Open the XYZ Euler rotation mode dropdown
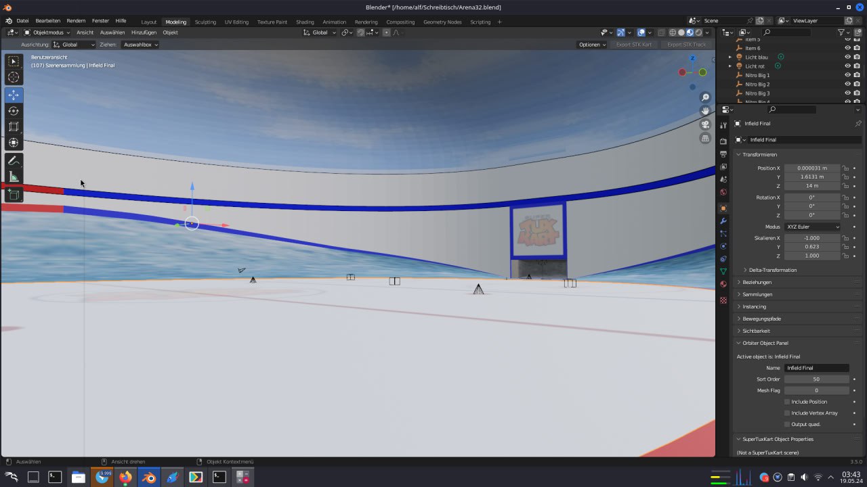Image resolution: width=867 pixels, height=487 pixels. click(812, 227)
